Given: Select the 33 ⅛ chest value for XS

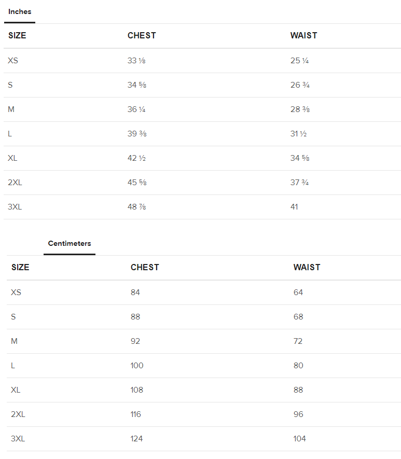Looking at the screenshot, I should tap(136, 61).
